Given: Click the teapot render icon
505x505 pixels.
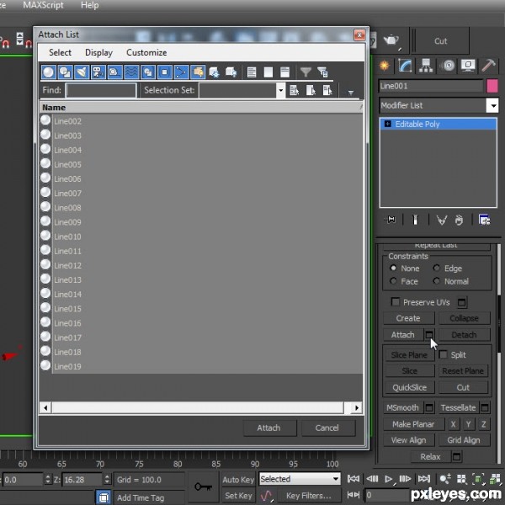Looking at the screenshot, I should coord(391,40).
